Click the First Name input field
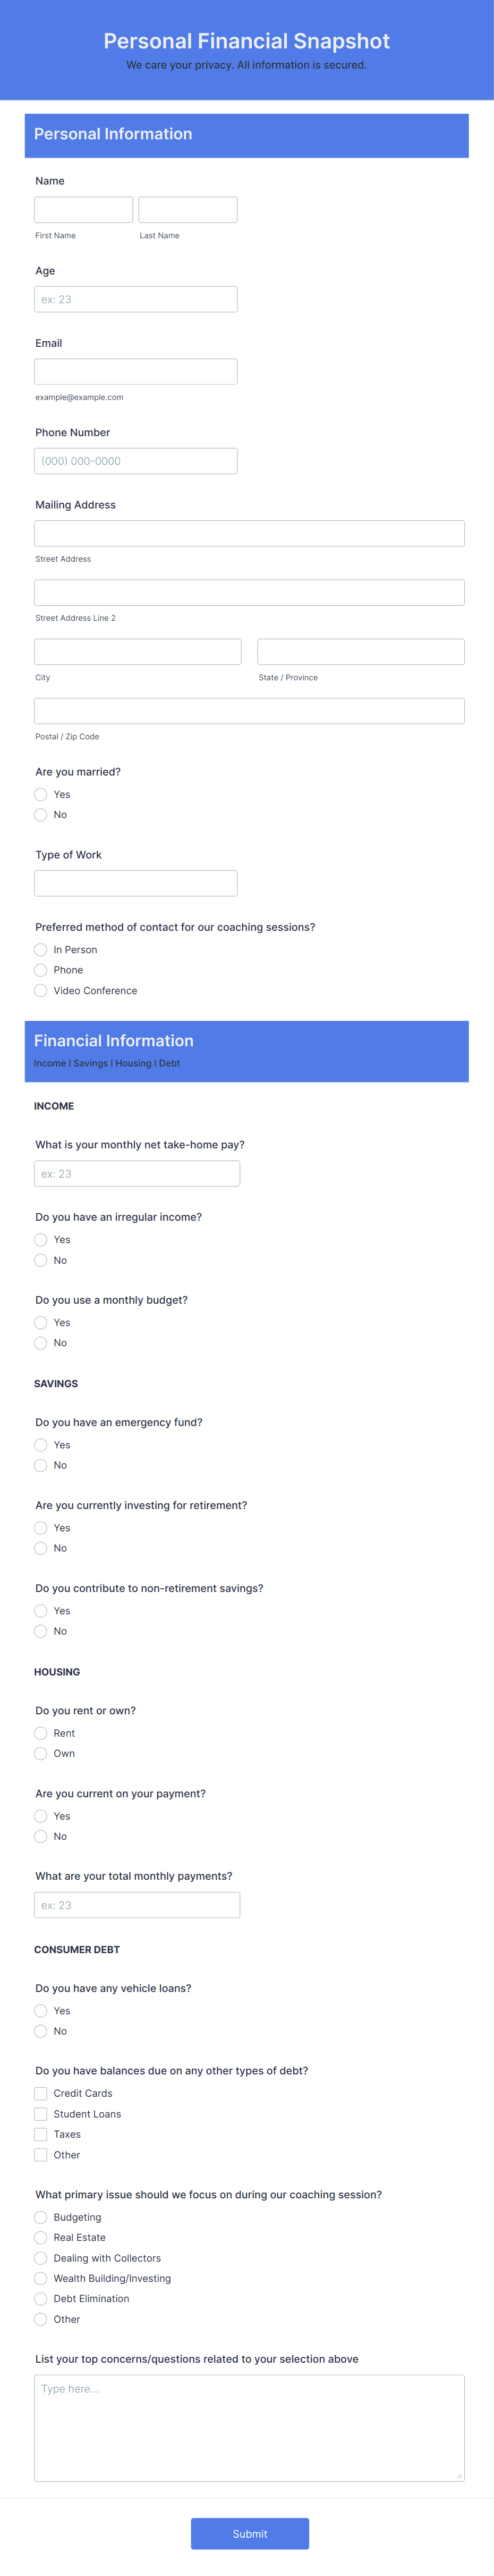 pyautogui.click(x=84, y=209)
